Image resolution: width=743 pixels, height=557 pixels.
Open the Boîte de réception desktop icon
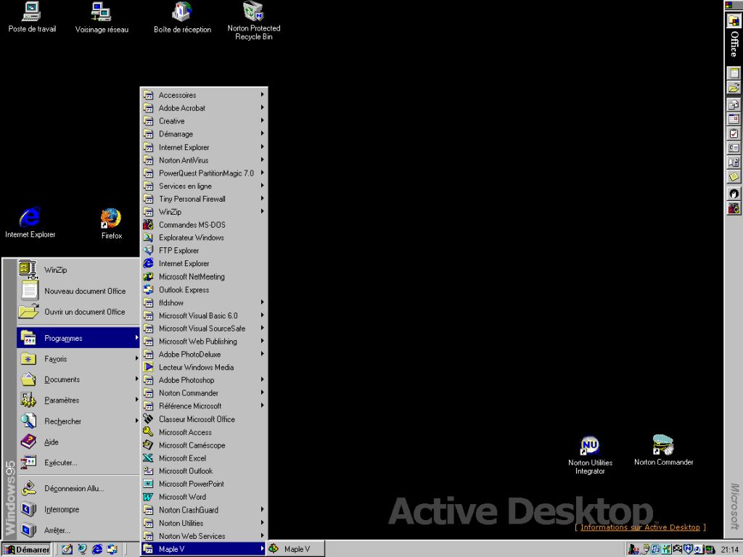182,17
